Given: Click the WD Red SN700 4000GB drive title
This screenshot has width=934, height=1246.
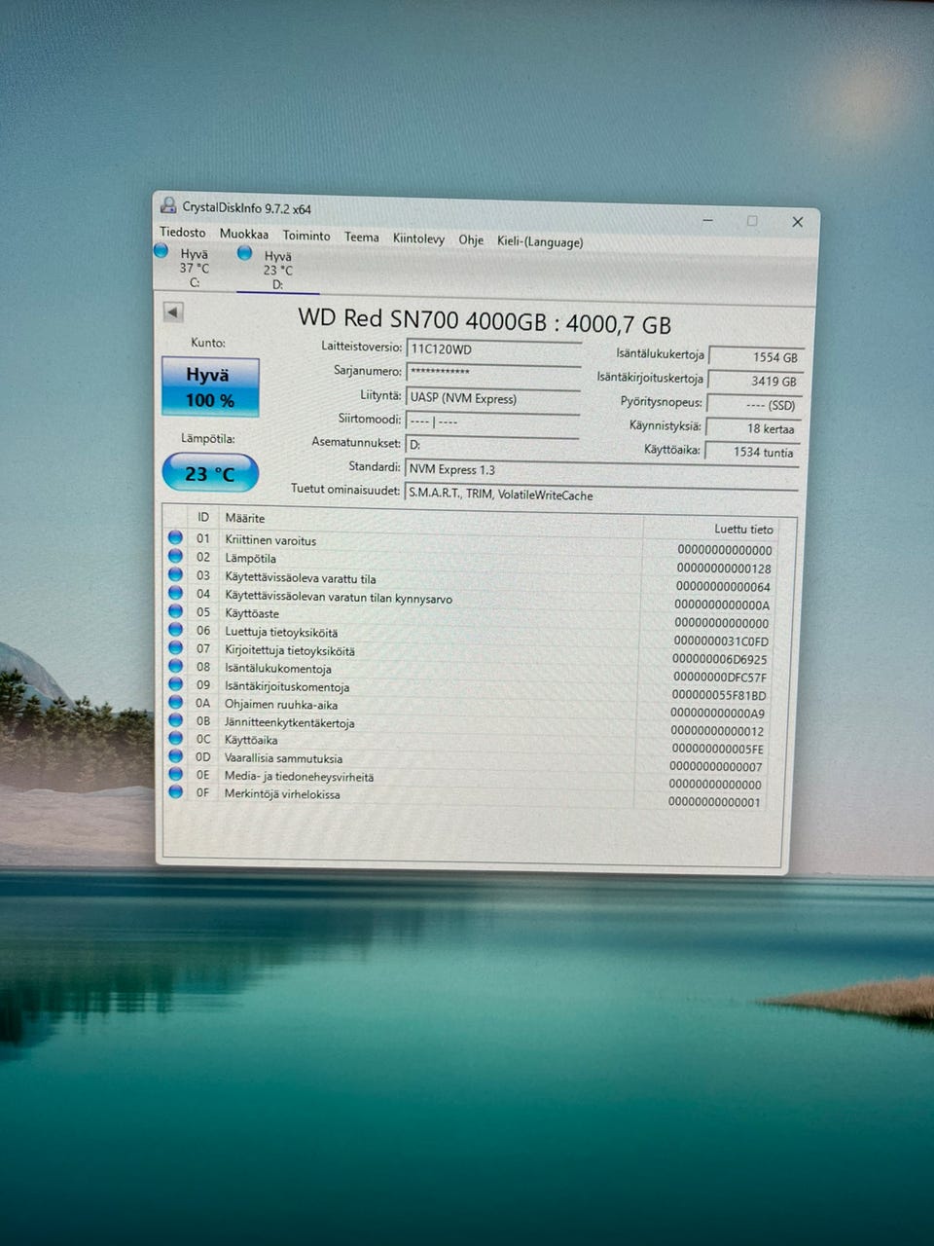Looking at the screenshot, I should pos(485,320).
